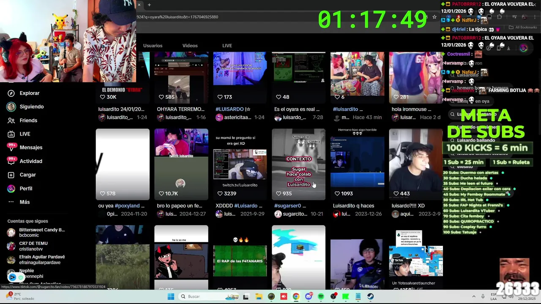
Task: Open Bittersweet Candy B... followed account
Action: pyautogui.click(x=36, y=233)
